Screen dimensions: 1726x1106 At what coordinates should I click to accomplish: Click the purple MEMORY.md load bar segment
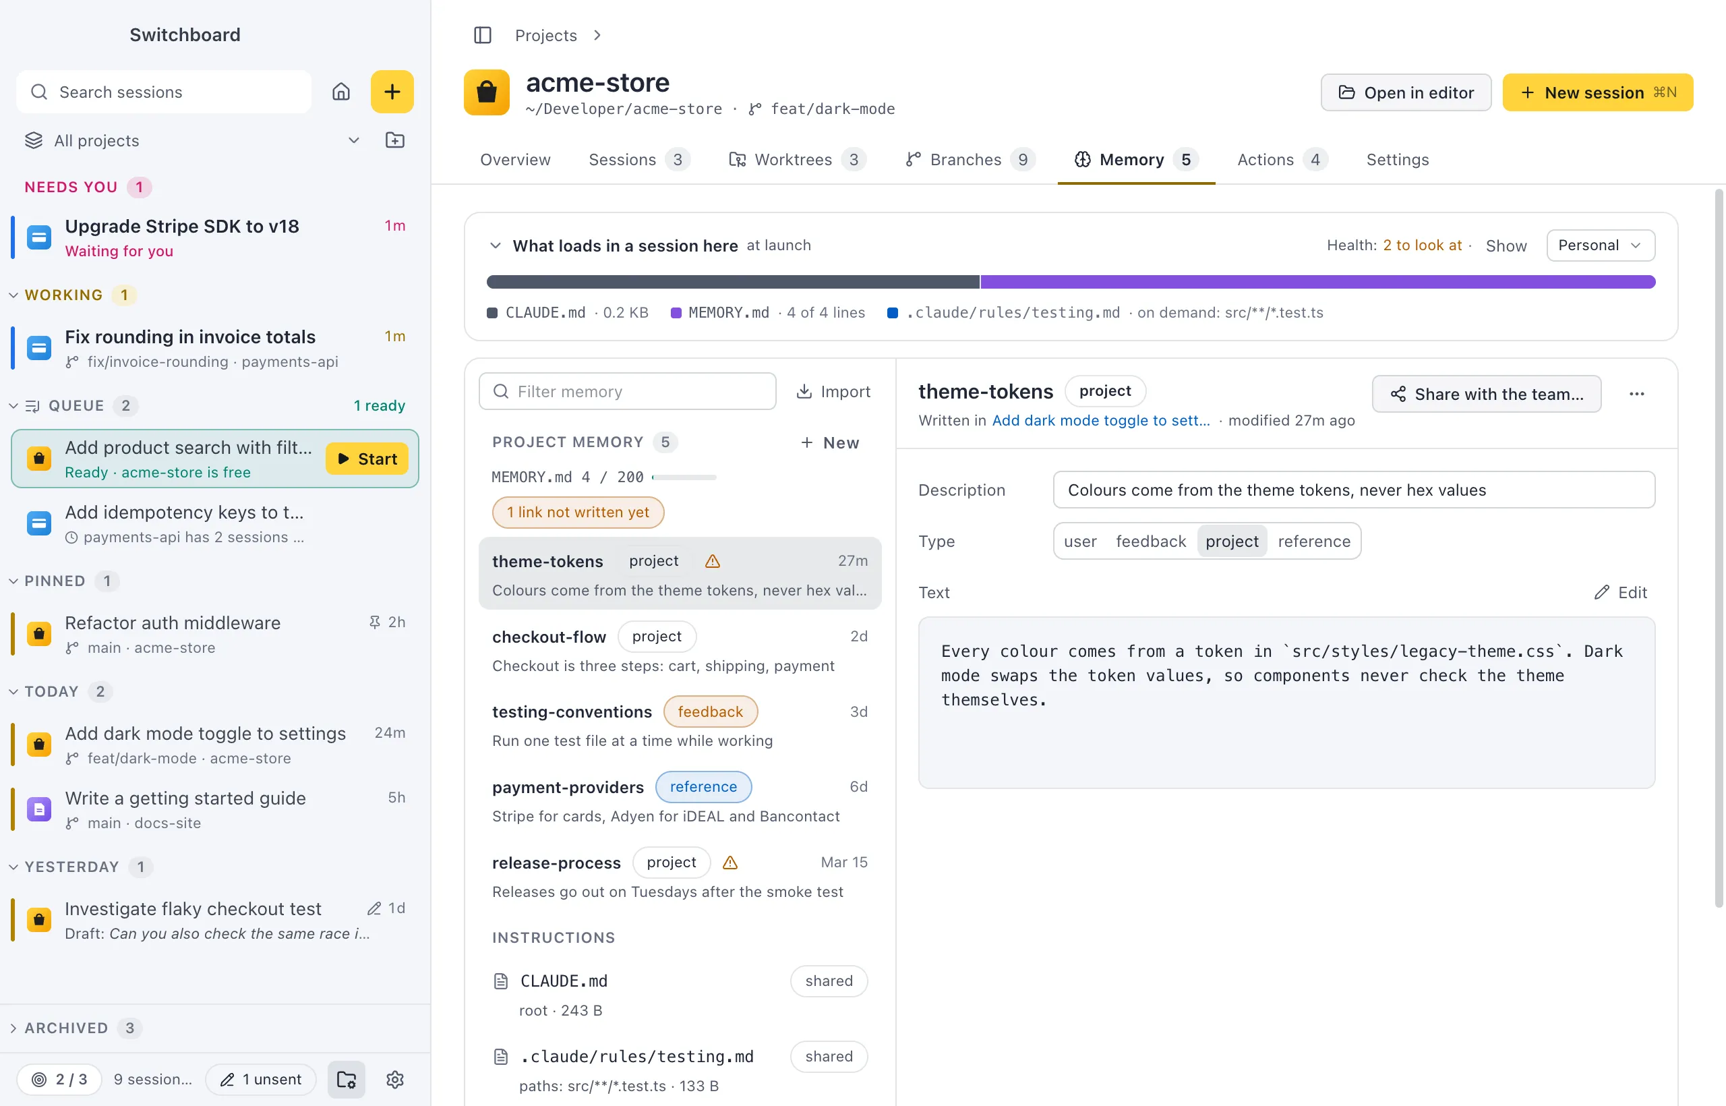pos(1317,283)
